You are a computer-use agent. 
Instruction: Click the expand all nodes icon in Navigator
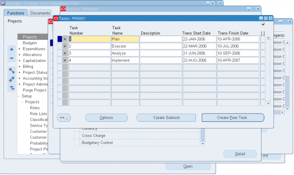click(12, 79)
